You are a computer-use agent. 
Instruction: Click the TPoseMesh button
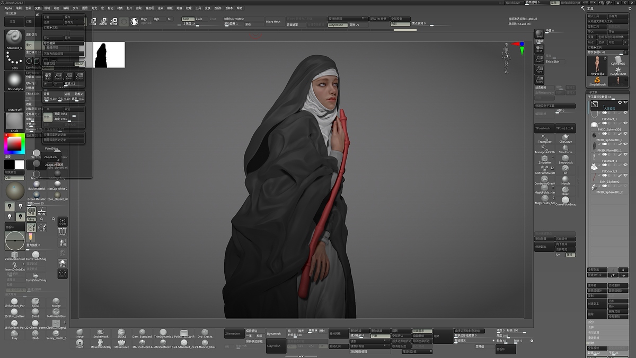coord(543,128)
